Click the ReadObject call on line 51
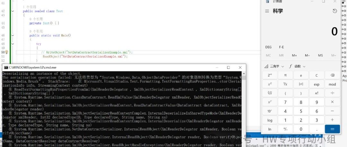This screenshot has width=347, height=147. click(x=85, y=56)
